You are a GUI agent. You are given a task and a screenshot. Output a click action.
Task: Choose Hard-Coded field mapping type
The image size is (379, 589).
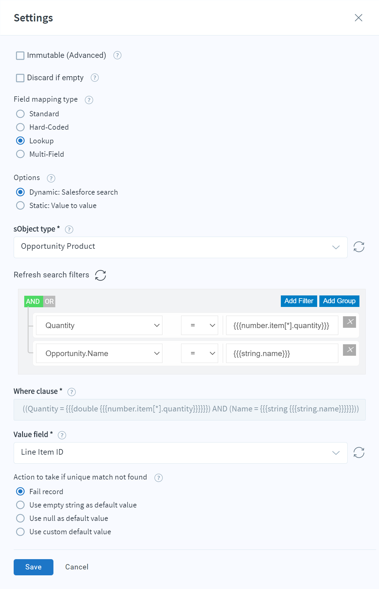click(x=20, y=127)
